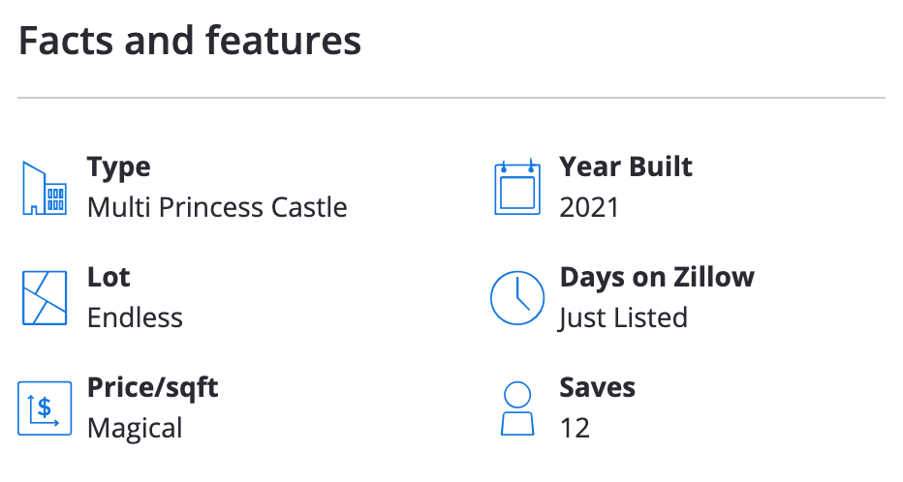Click the "Endless" lot value
Image resolution: width=903 pixels, height=482 pixels.
tap(135, 317)
